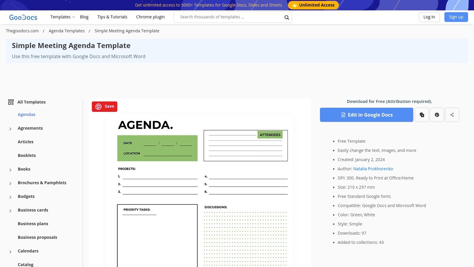Click the GooDocs logo
The image size is (474, 267).
point(23,17)
